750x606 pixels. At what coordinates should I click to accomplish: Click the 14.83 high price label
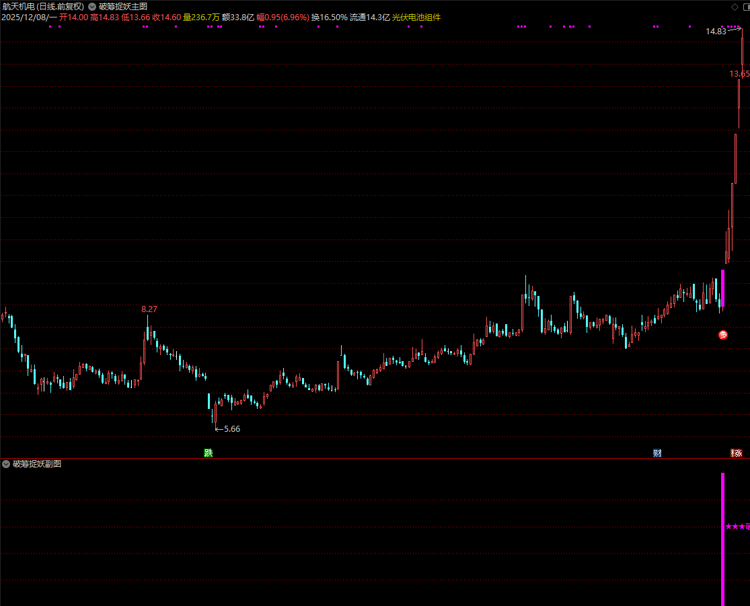click(x=716, y=31)
